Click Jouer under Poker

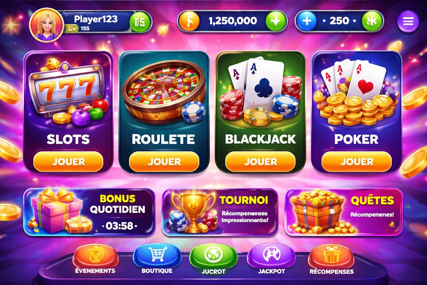[x=357, y=161]
